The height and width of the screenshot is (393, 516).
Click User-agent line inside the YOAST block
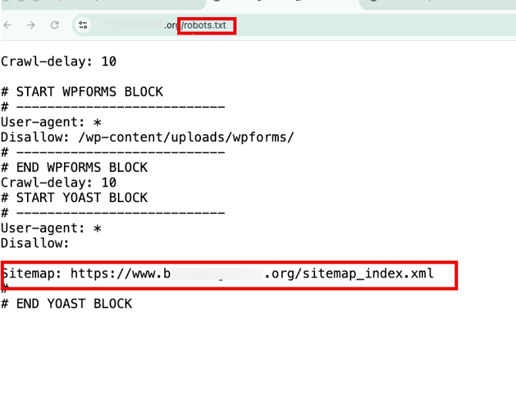[51, 228]
